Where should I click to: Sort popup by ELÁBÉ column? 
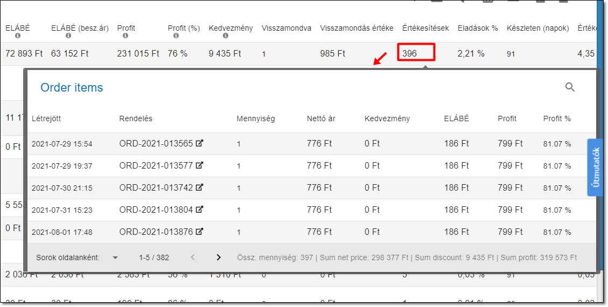456,118
